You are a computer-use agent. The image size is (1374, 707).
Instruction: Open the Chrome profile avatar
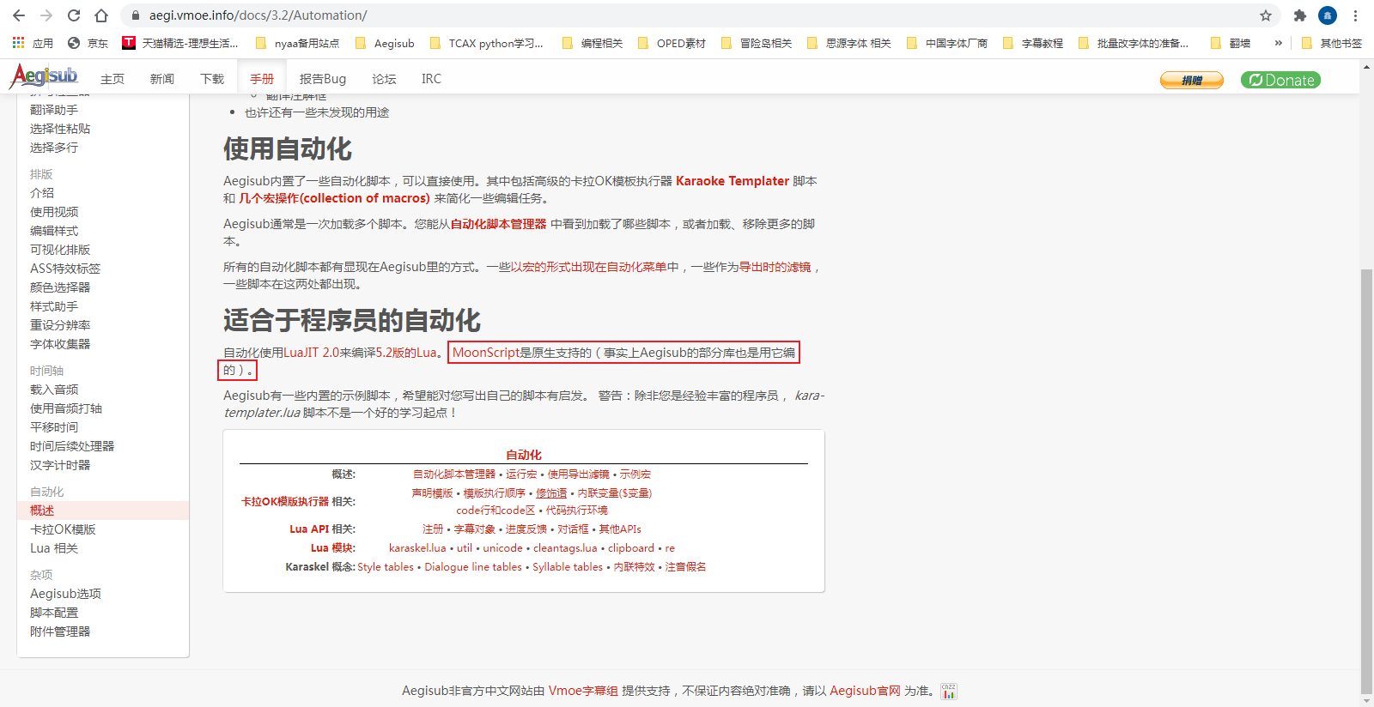tap(1328, 15)
